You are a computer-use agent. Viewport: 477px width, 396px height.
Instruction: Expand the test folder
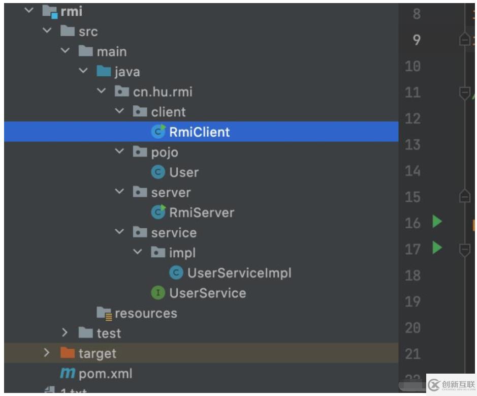pos(65,333)
